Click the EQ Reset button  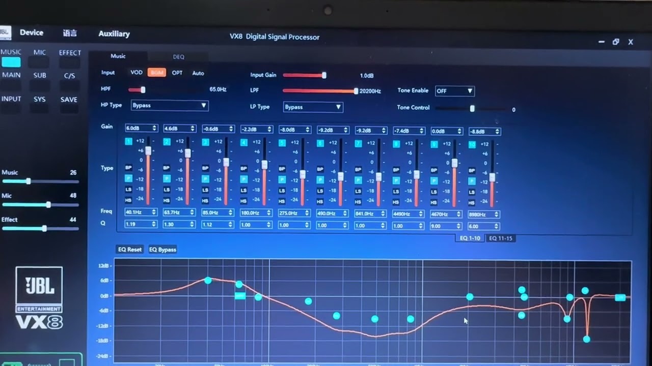[130, 249]
